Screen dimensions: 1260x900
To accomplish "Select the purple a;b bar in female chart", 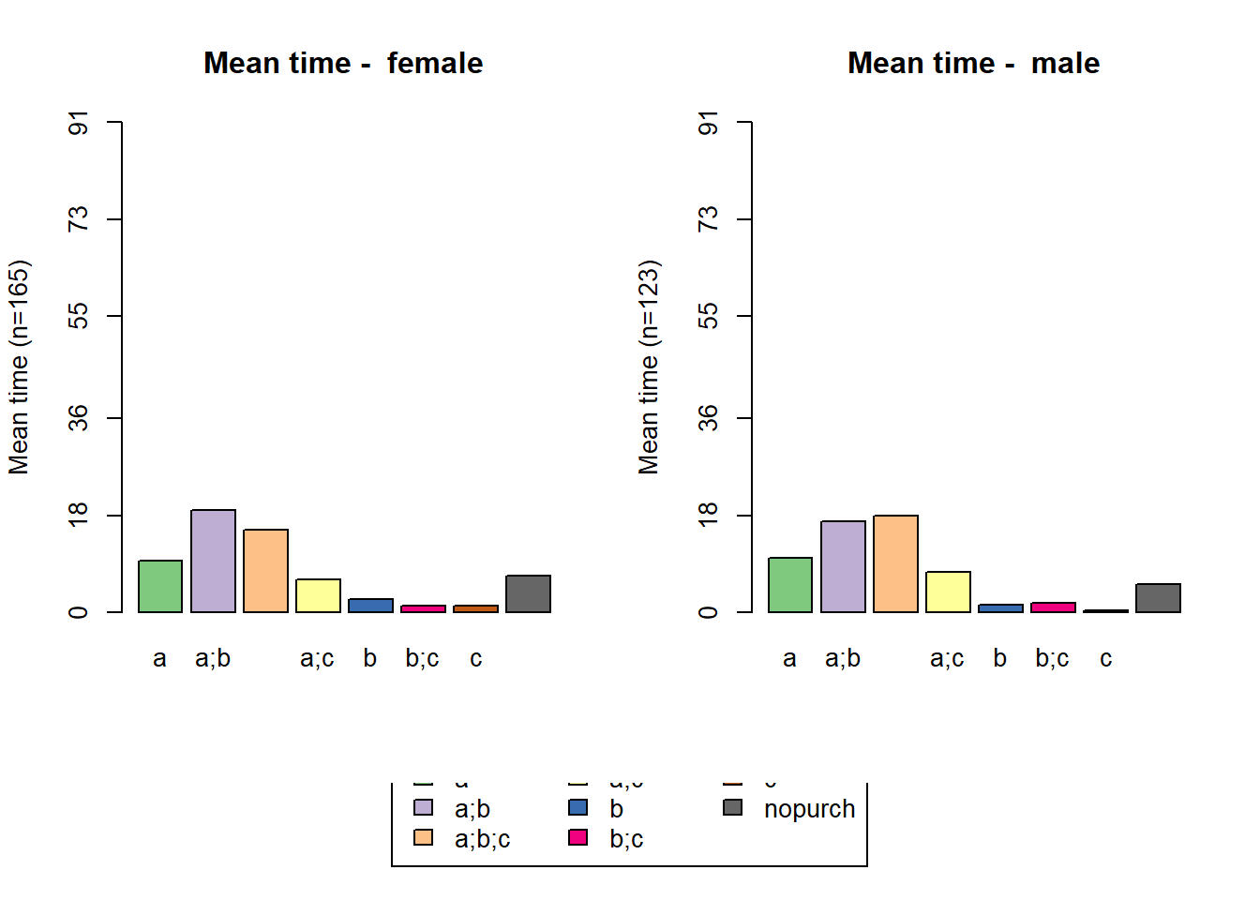I will 213,561.
